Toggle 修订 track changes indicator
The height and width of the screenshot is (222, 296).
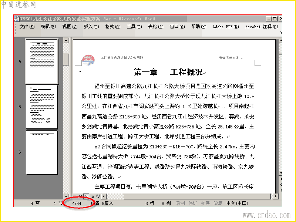point(193,203)
